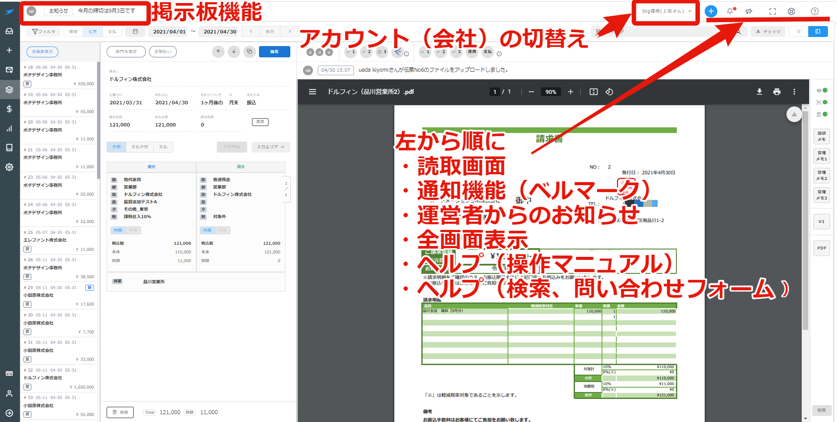Switch to split panel view layout
Screen dimensions: 837x422
click(x=818, y=31)
